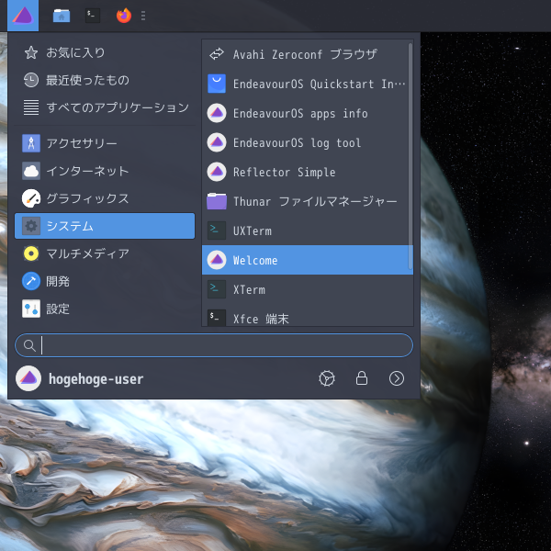Open EndeavourOS apps info
The image size is (551, 551).
tap(305, 113)
